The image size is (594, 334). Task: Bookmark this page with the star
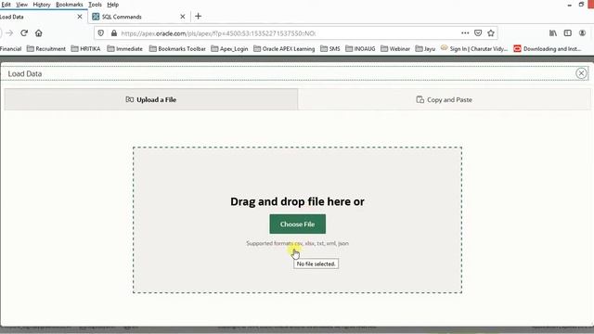[491, 33]
